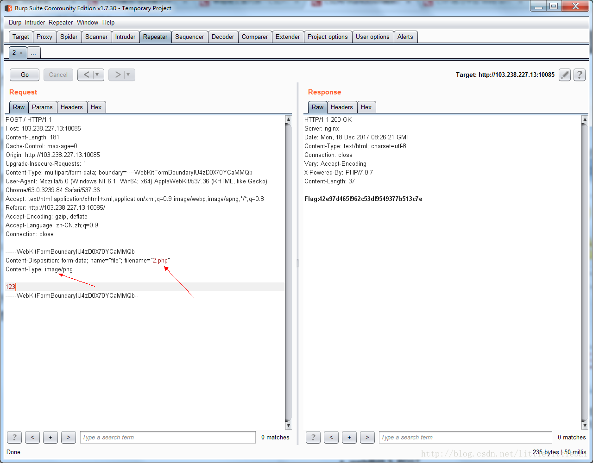The width and height of the screenshot is (593, 463).
Task: Switch to the Proxy tab
Action: (44, 37)
